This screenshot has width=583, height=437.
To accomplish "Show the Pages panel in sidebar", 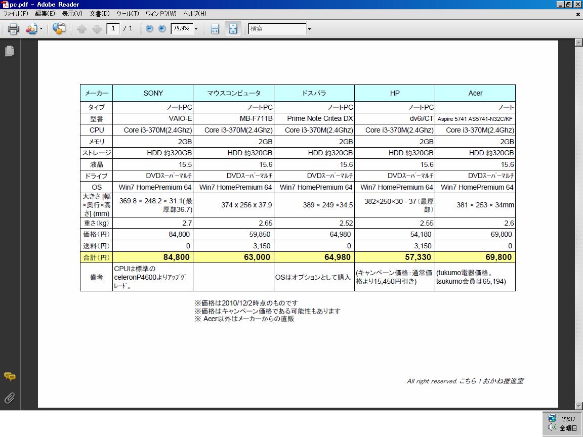I will tap(10, 51).
